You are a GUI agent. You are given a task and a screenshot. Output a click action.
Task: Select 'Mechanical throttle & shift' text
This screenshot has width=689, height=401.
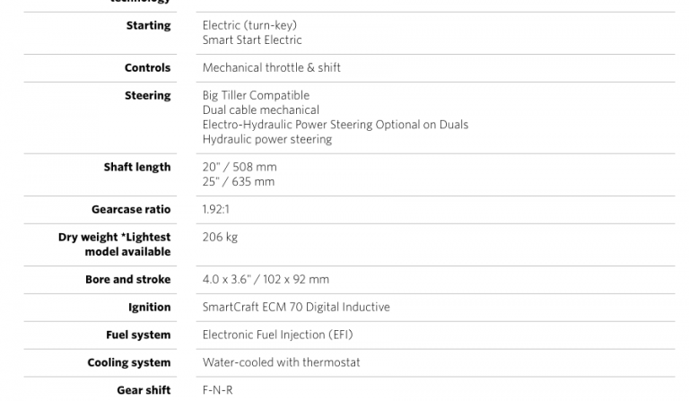click(272, 67)
